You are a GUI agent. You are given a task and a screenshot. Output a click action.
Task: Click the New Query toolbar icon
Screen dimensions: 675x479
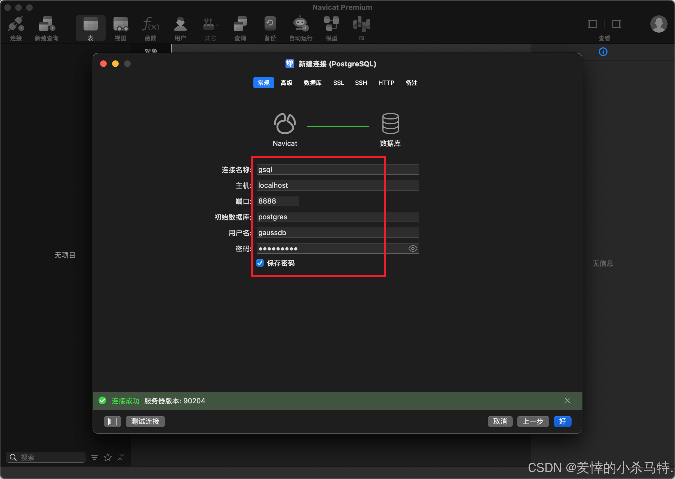coord(47,24)
